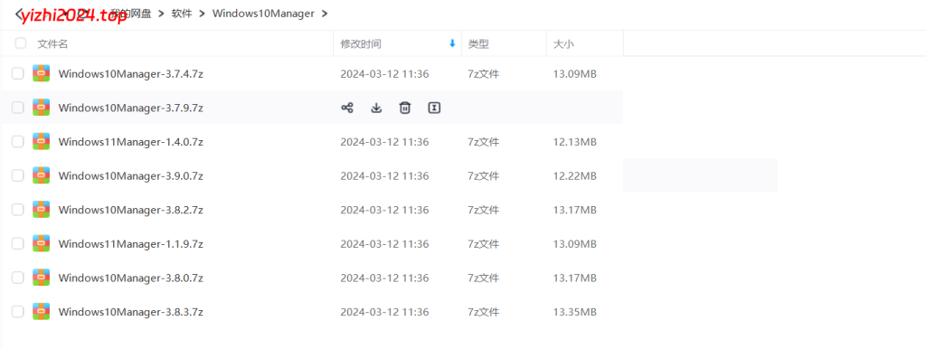The image size is (926, 349).
Task: Navigate to 软件 breadcrumb folder
Action: click(182, 14)
